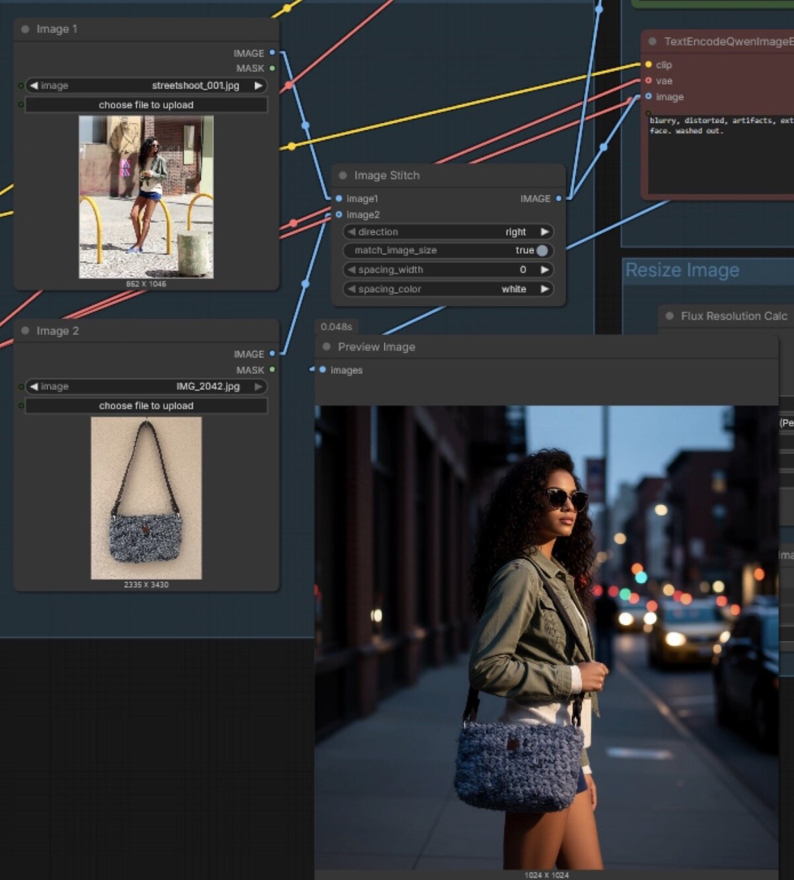Click the Image Stitch node title
Image resolution: width=794 pixels, height=880 pixels.
coord(386,175)
